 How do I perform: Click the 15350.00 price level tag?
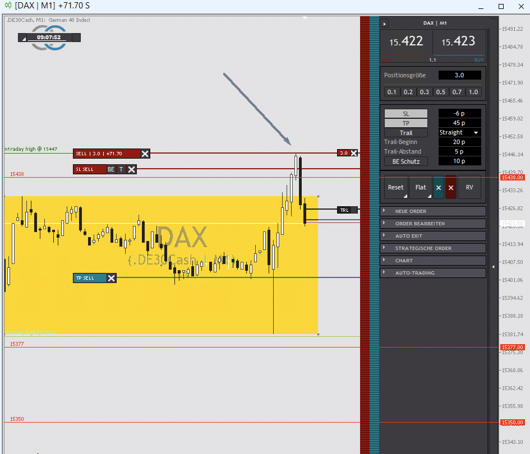tap(513, 422)
